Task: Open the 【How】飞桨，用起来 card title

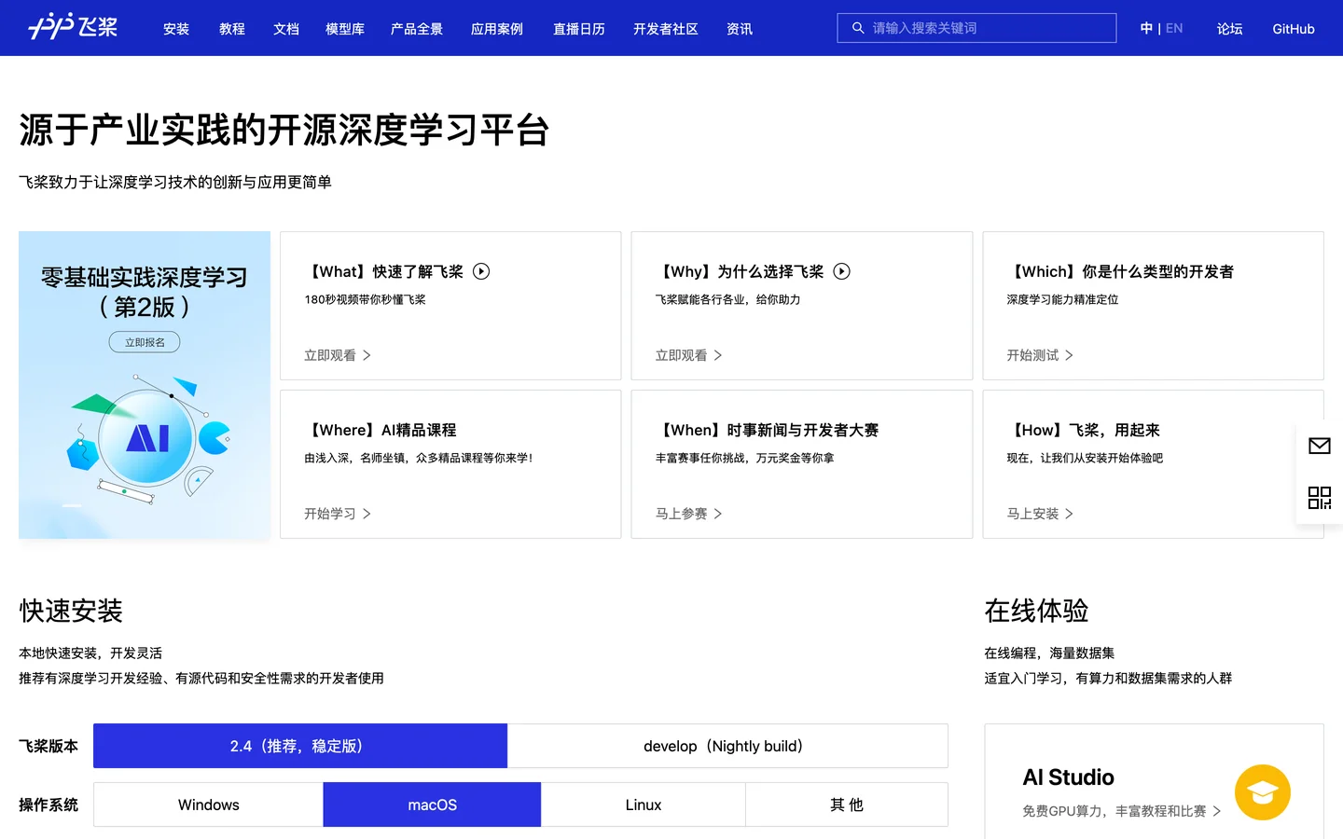Action: [x=1084, y=430]
